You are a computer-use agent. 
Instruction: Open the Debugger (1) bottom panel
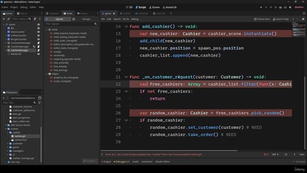click(121, 161)
